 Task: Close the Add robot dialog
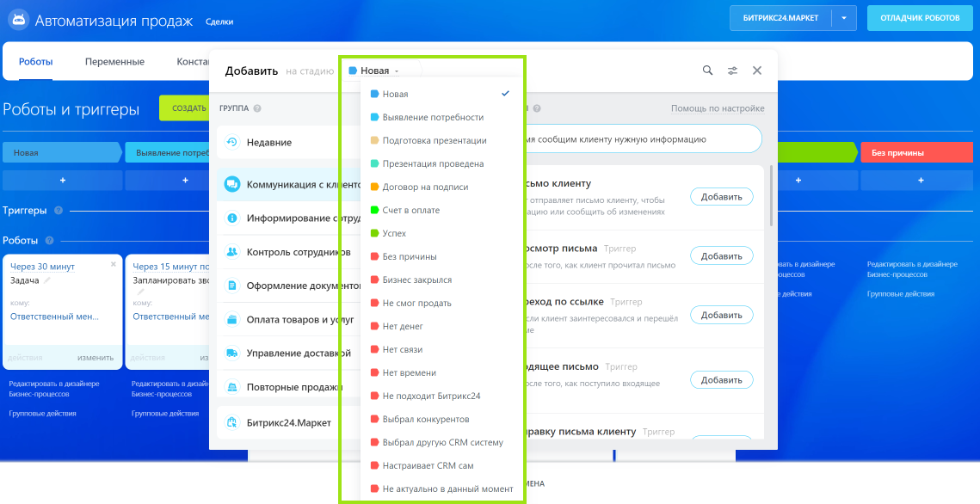pyautogui.click(x=757, y=71)
